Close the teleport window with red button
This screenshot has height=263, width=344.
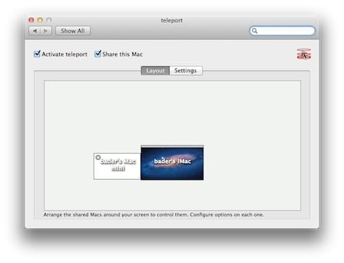(31, 20)
